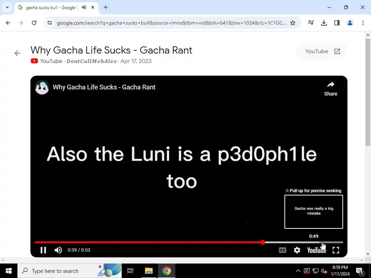Screen dimensions: 371x278
Task: Click the vertical page scrollbar
Action: pyautogui.click(x=368, y=92)
